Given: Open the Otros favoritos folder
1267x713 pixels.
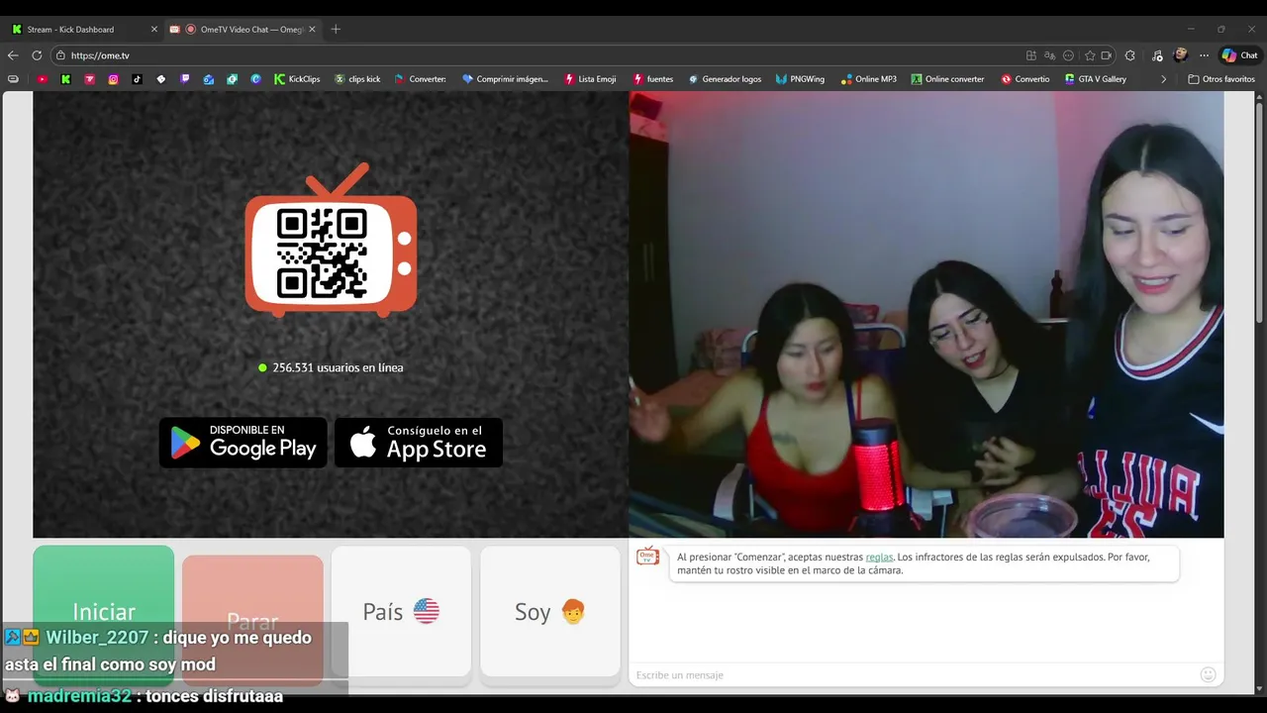Looking at the screenshot, I should coord(1221,79).
